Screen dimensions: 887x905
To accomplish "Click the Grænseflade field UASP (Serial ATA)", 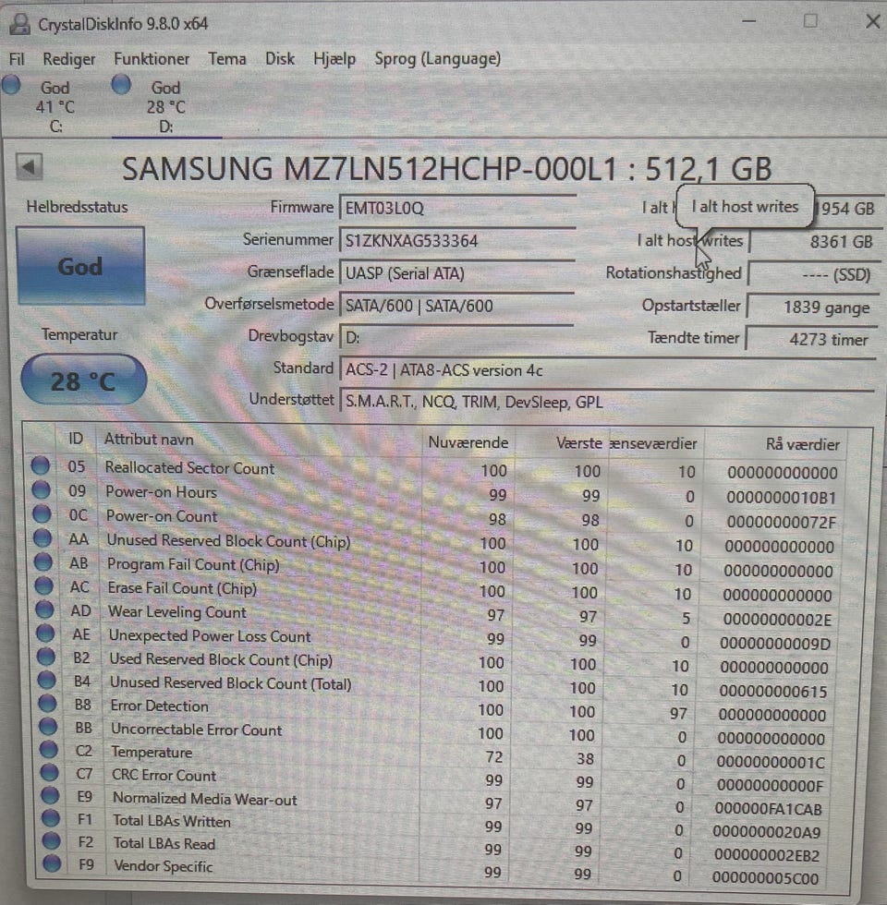I will pyautogui.click(x=457, y=273).
